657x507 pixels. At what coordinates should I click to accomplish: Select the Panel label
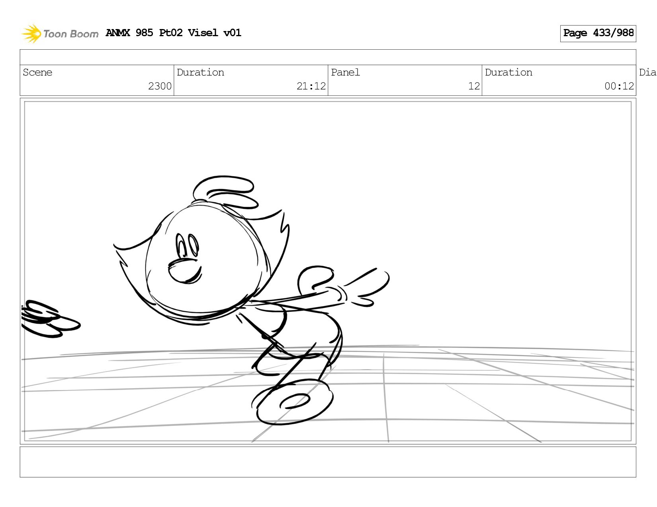point(345,72)
